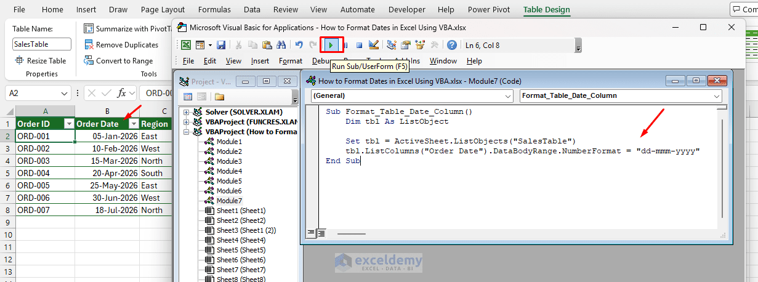
Task: Open the Formulas ribbon tab
Action: click(215, 9)
